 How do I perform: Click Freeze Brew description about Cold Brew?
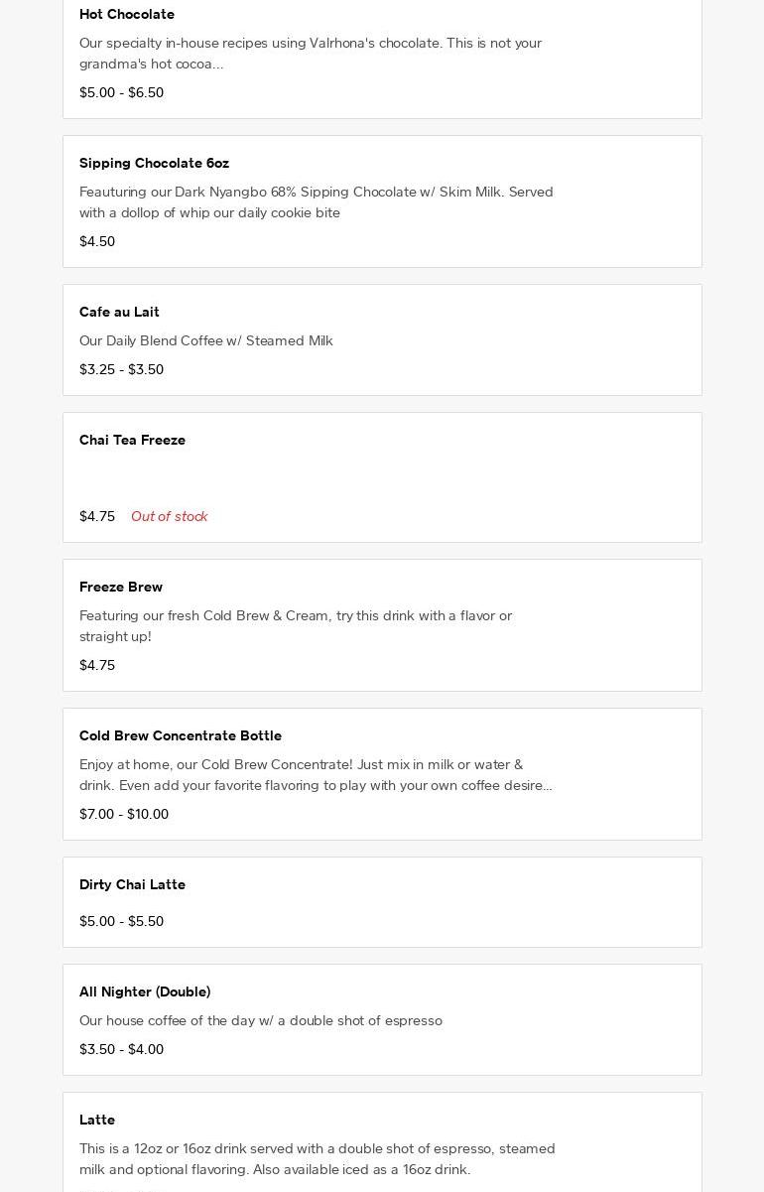296,626
